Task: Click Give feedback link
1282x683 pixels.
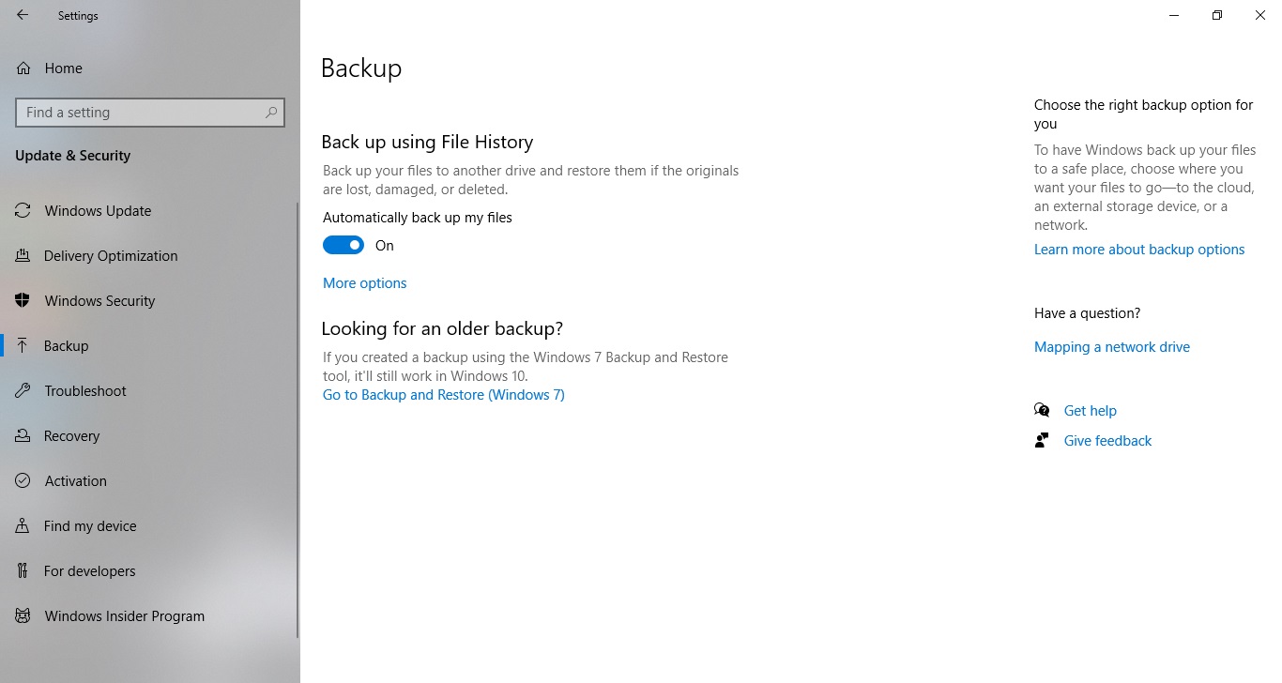Action: click(1107, 441)
